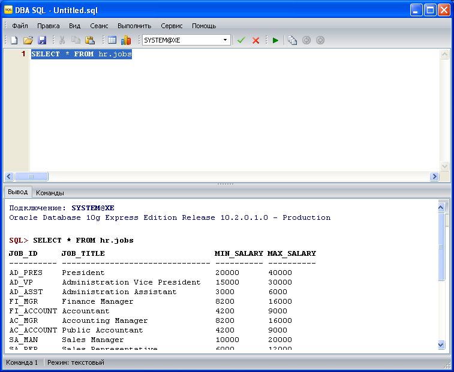454x372 pixels.
Task: Switch to the Команды tab
Action: 50,193
